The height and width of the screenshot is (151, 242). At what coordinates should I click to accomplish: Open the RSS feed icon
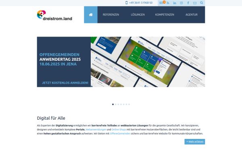tap(168, 3)
